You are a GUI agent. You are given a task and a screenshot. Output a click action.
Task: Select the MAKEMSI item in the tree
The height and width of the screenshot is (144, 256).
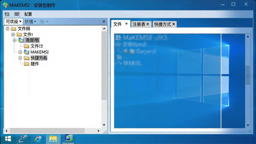(x=39, y=52)
